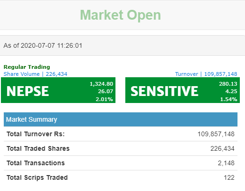Click the Market Open heading
The width and height of the screenshot is (245, 191).
click(120, 15)
